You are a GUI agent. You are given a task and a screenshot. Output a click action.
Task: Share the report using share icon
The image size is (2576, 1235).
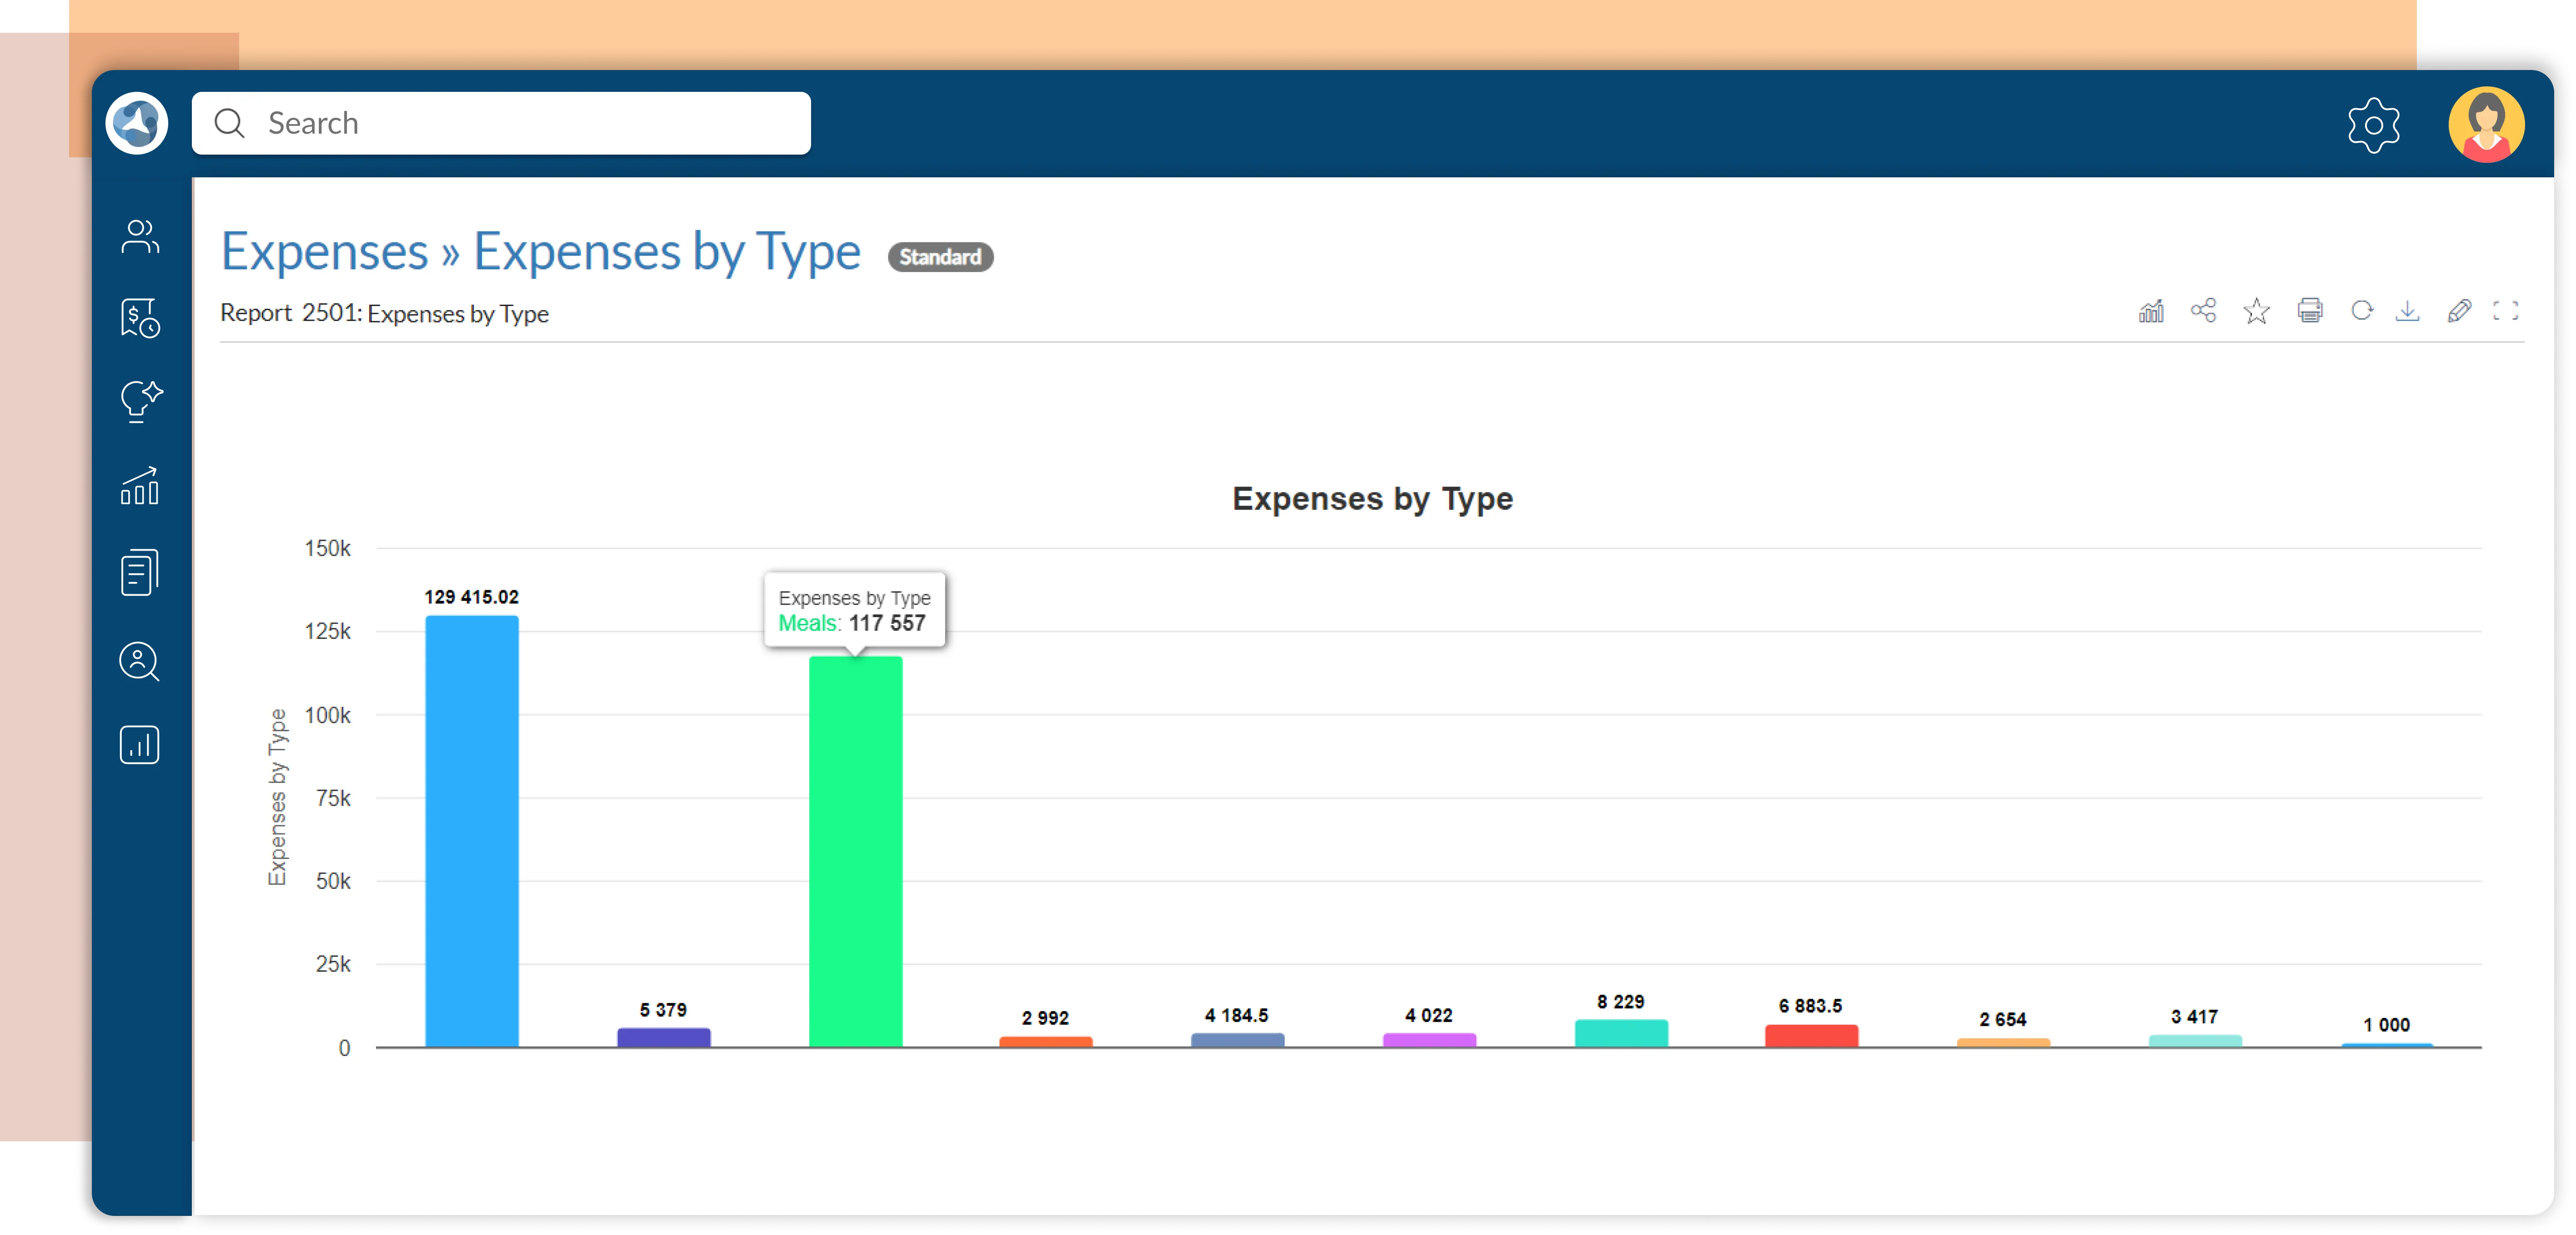point(2203,311)
